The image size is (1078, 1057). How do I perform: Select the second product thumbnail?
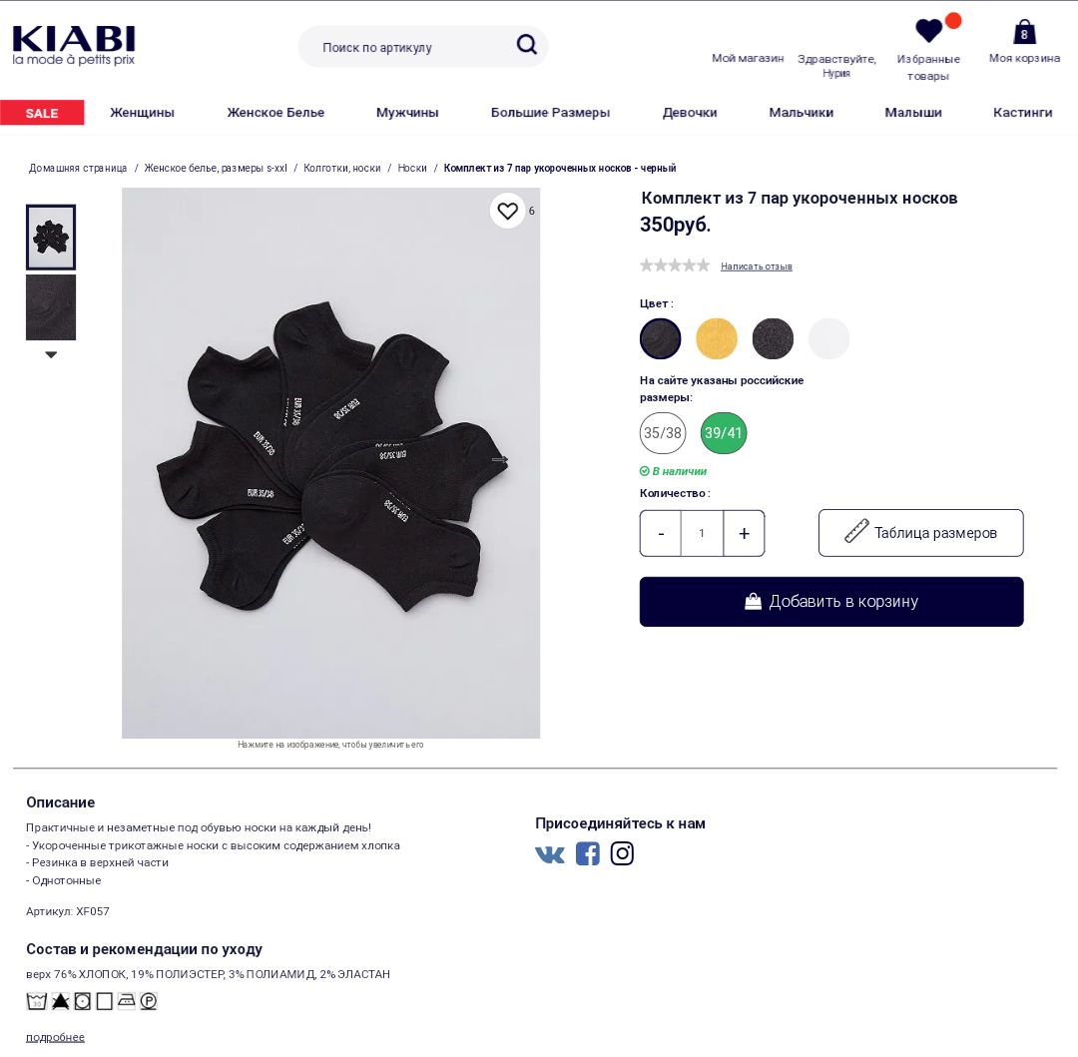tap(51, 307)
